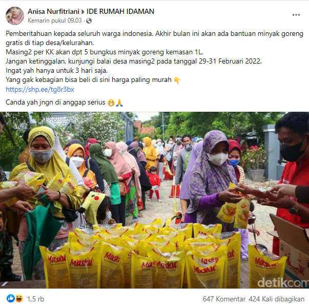The image size is (309, 306).
Task: Click the timestamp Kemarin pukul 09.03
Action: [55, 21]
